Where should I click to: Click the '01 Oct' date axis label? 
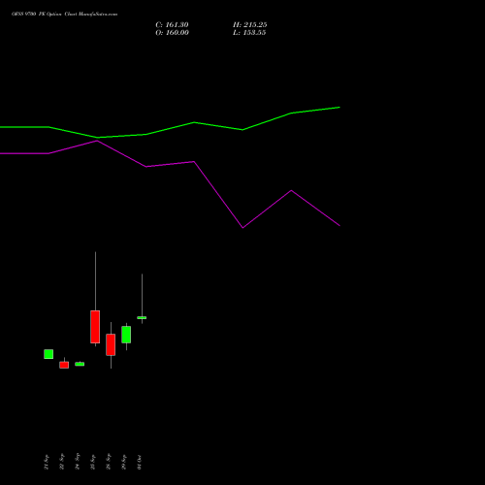[140, 462]
